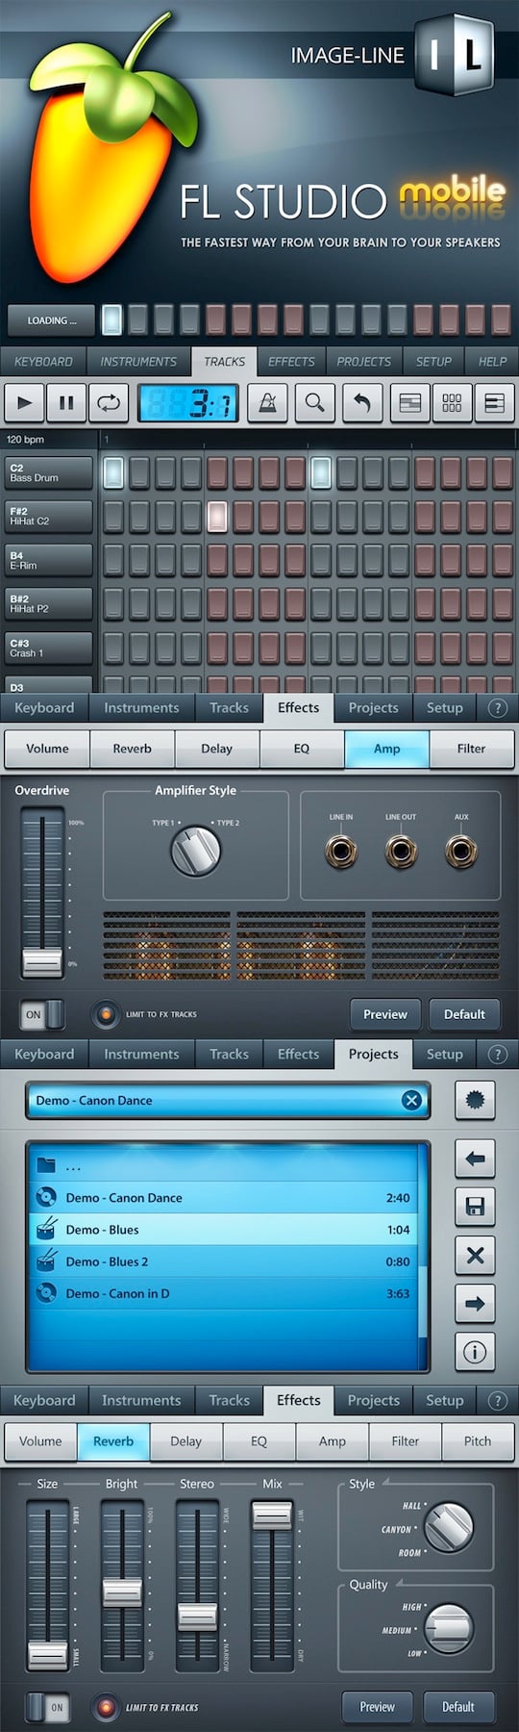Click the Demo - Canon Dance name field
This screenshot has height=1732, width=519.
coord(228,1101)
